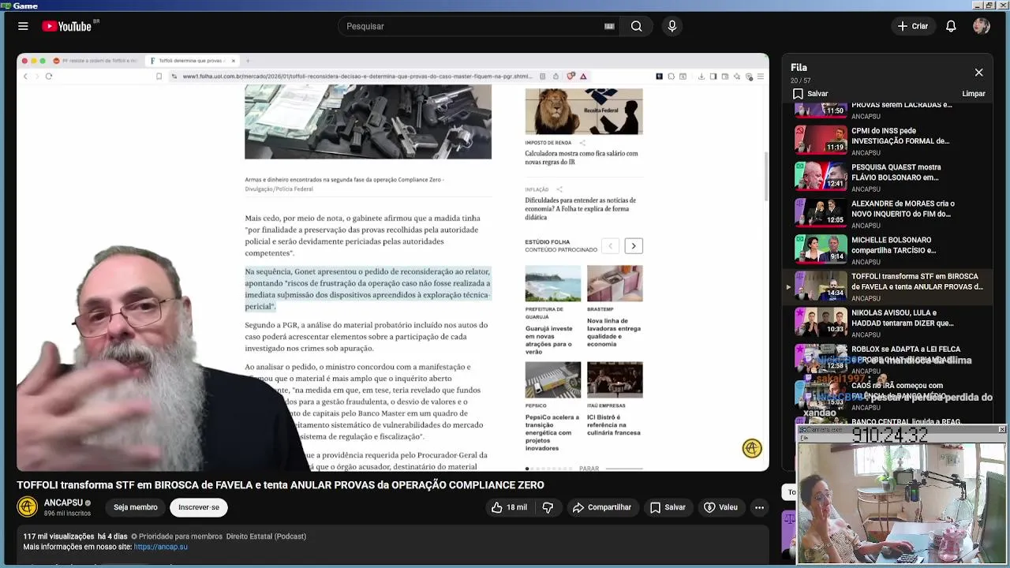This screenshot has height=568, width=1010.
Task: Close the Fila queue panel
Action: point(978,73)
